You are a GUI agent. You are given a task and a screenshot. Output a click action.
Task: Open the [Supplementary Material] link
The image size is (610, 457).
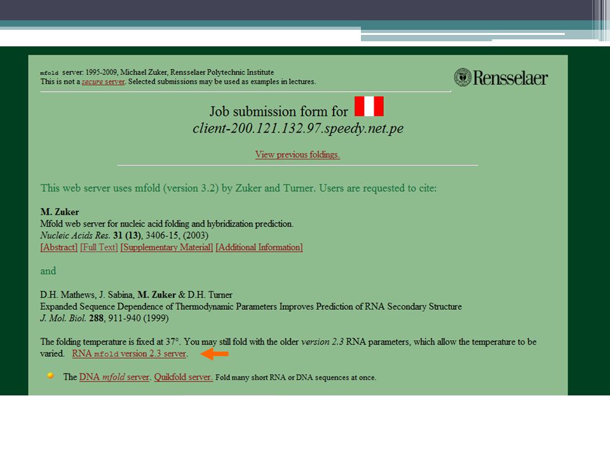[166, 247]
